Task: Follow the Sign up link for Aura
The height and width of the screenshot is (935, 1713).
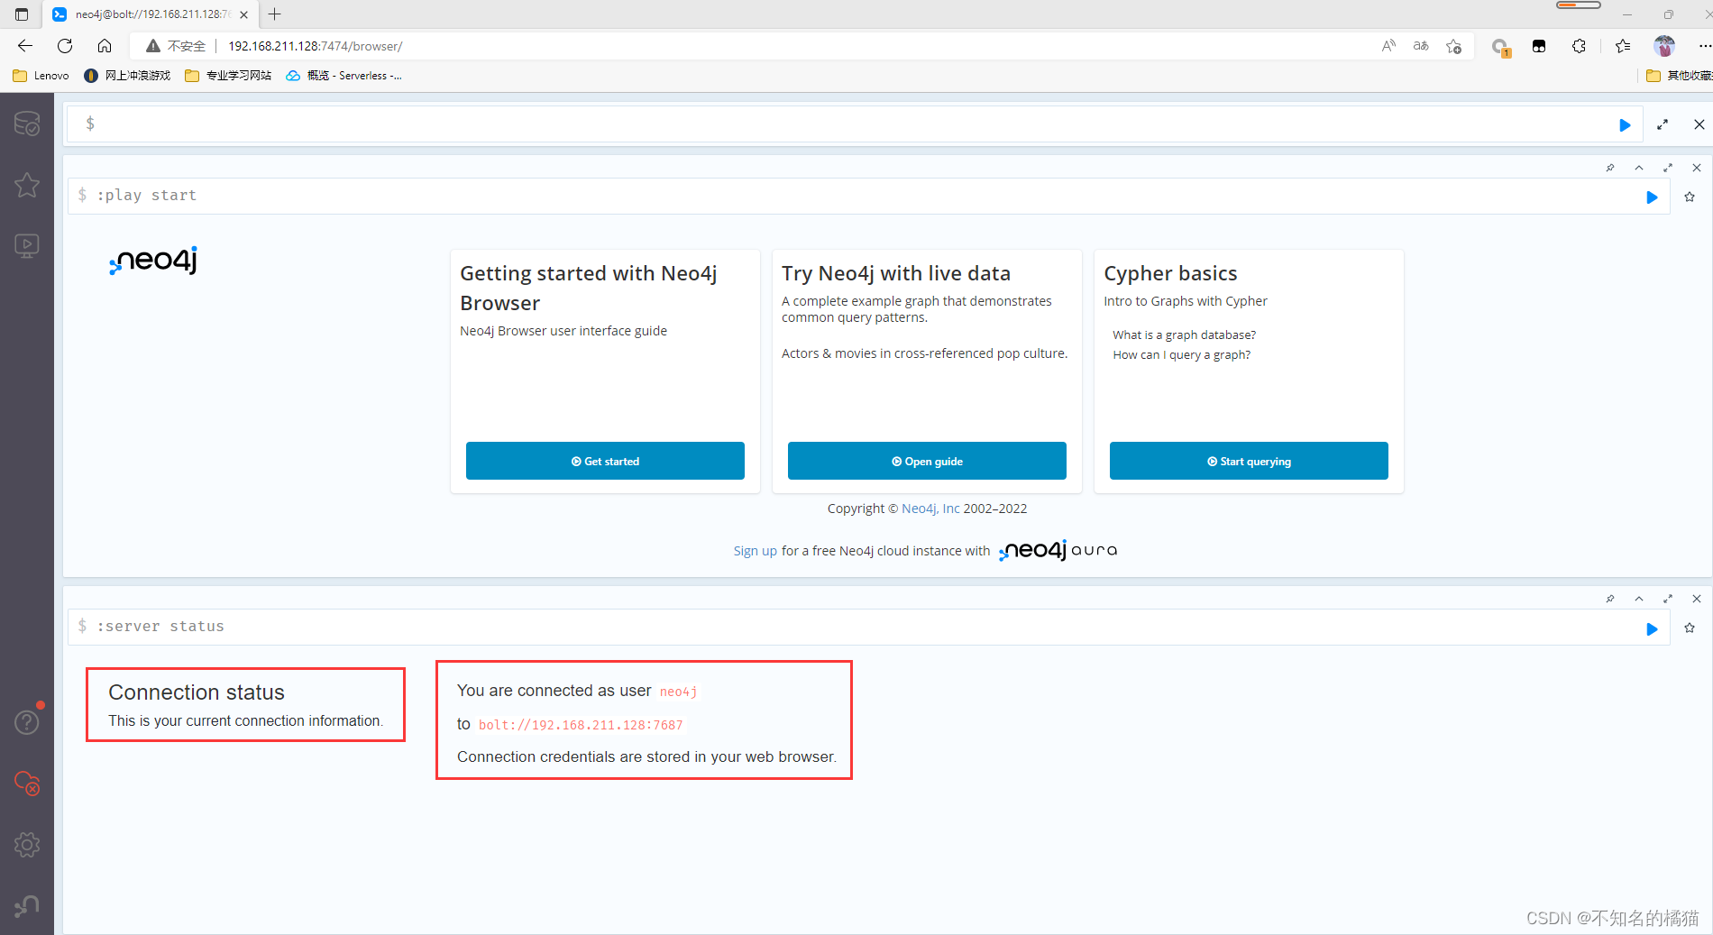Action: (x=755, y=551)
